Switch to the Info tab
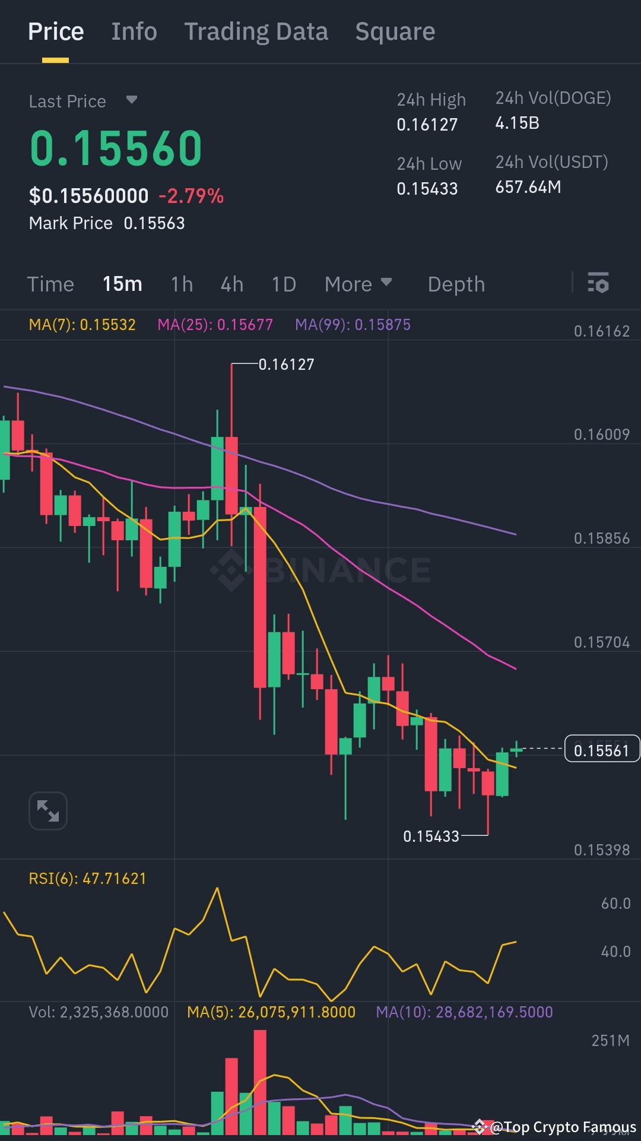 tap(134, 31)
